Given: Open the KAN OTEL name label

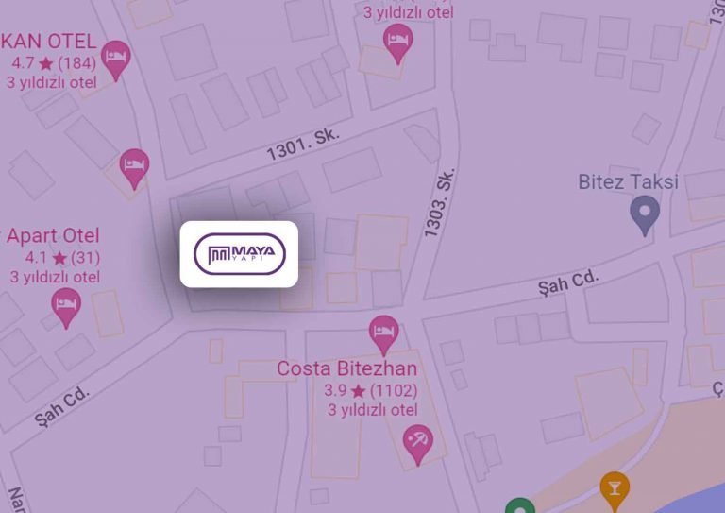Looking at the screenshot, I should (48, 42).
